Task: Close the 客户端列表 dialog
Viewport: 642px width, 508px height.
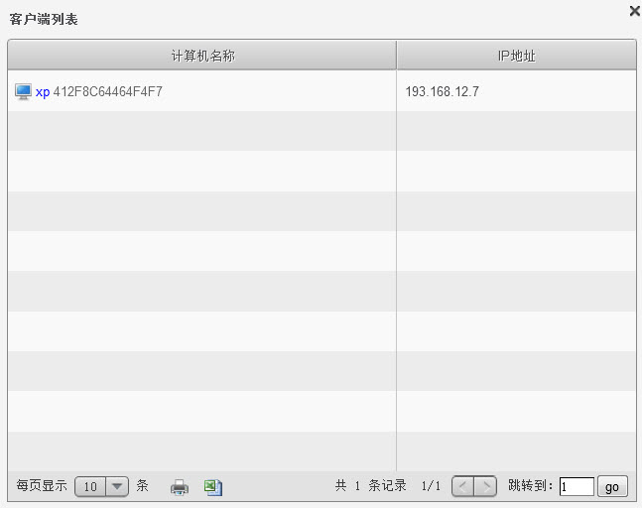Action: coord(634,11)
